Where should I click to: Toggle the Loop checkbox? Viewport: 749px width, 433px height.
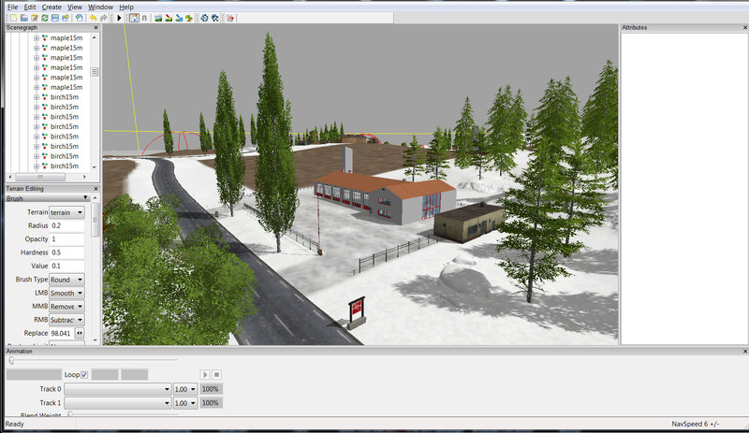(x=85, y=375)
